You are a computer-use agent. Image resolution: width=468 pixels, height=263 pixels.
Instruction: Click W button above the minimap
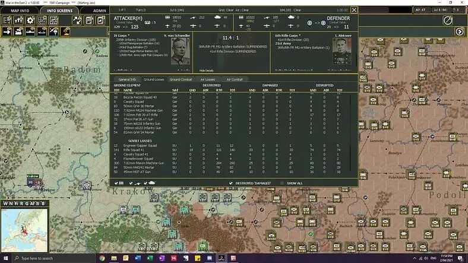5,204
